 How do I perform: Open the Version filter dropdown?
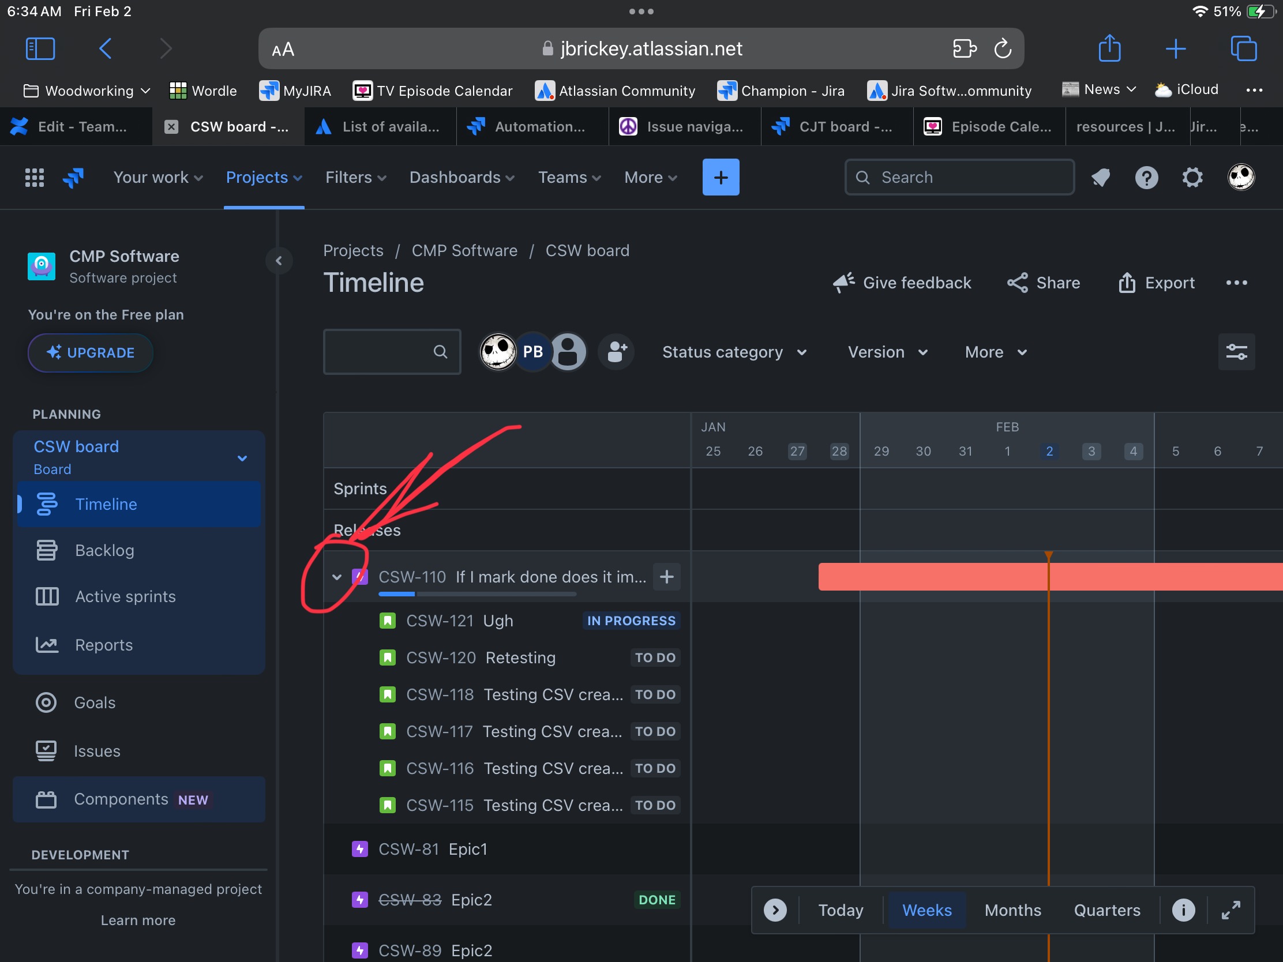click(886, 352)
